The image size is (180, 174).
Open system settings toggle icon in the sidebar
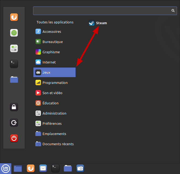(14, 48)
